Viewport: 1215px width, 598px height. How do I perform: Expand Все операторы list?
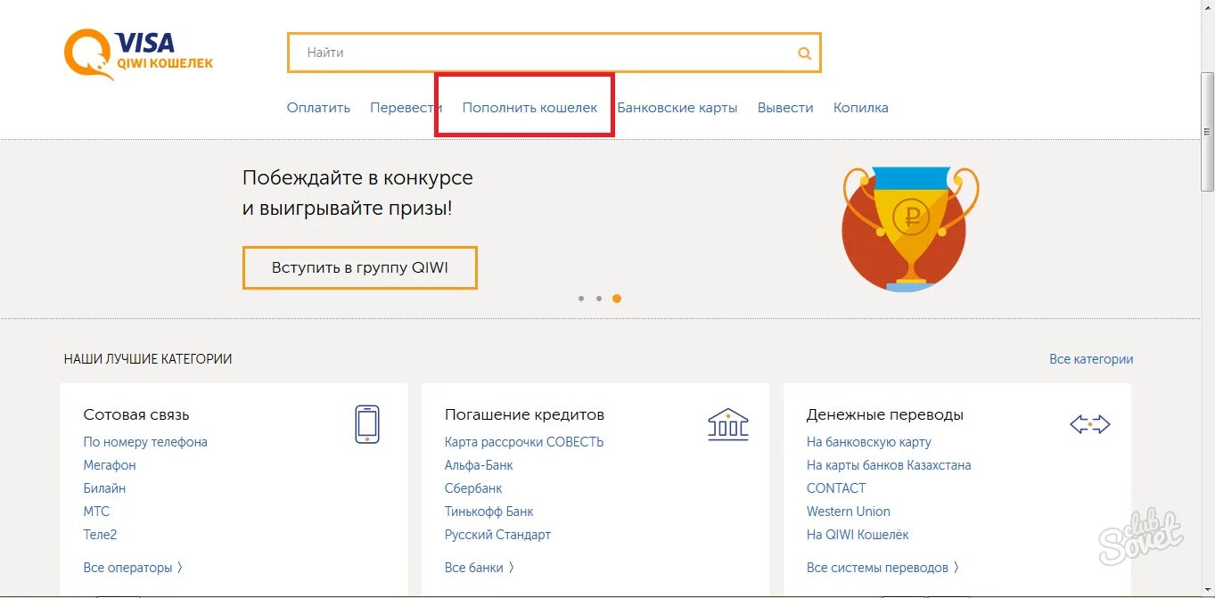tap(133, 568)
